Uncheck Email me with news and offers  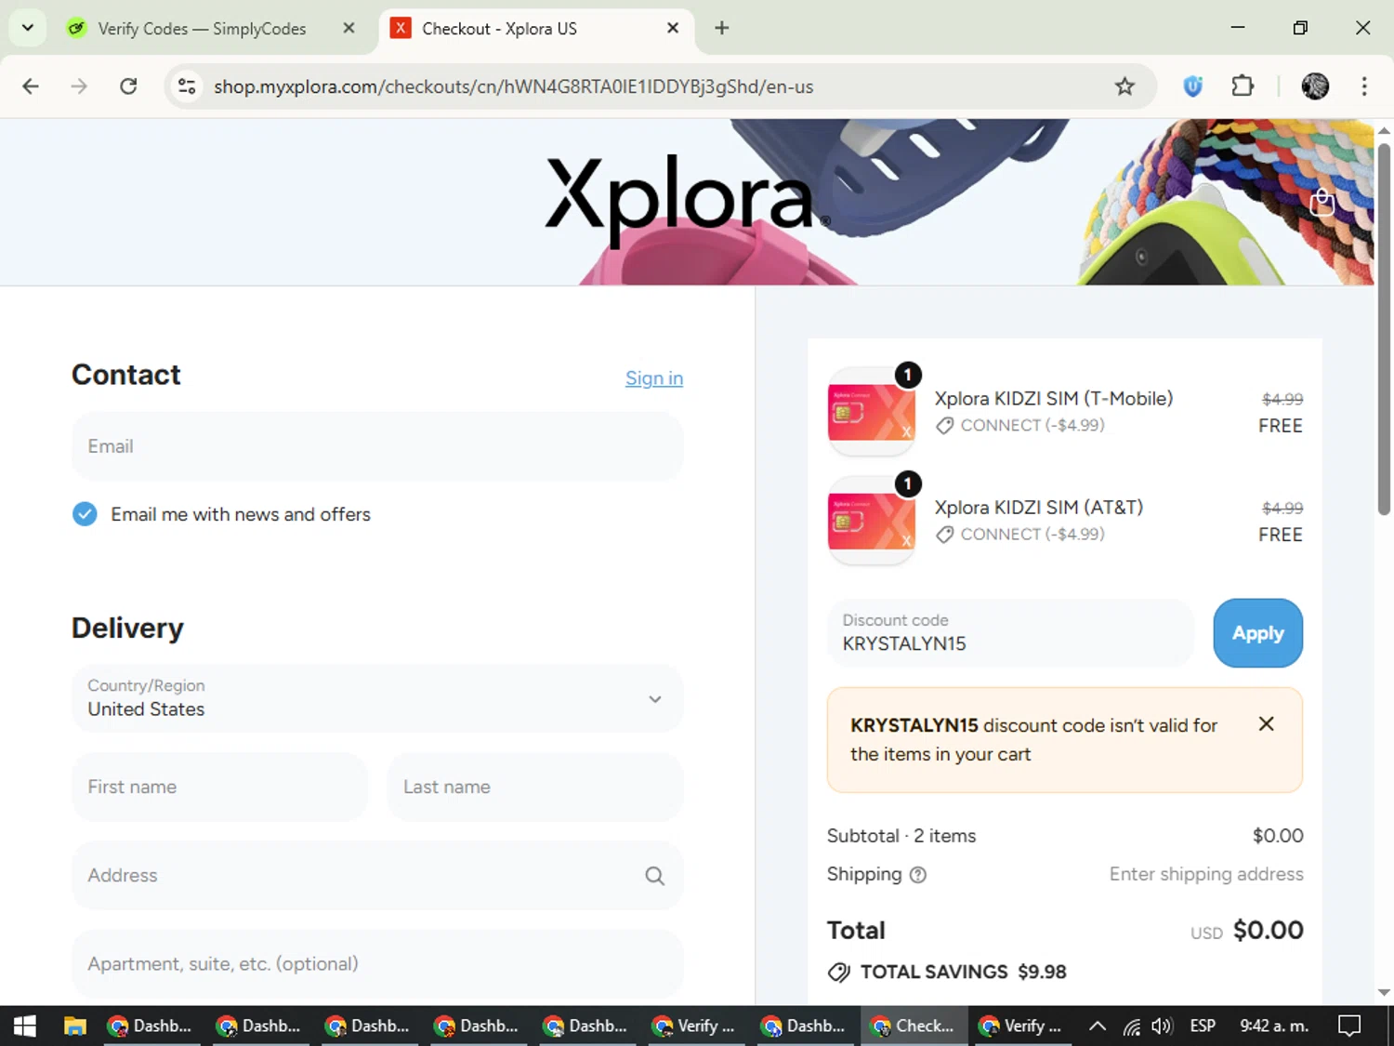click(x=85, y=514)
